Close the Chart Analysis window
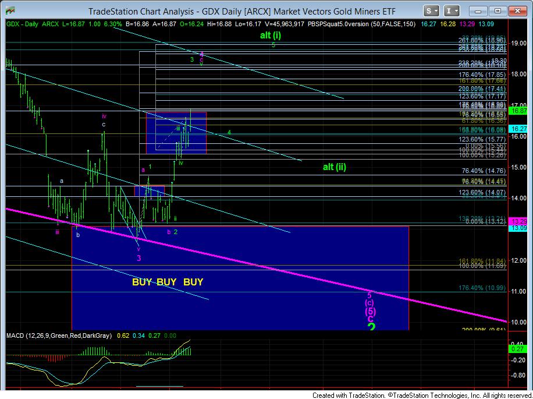Viewport: 533px width, 399px height. (518, 11)
